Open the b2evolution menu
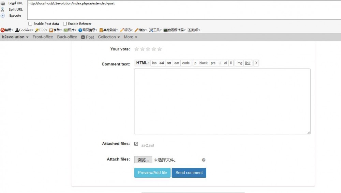Screen dimensions: 341x193 (15, 37)
